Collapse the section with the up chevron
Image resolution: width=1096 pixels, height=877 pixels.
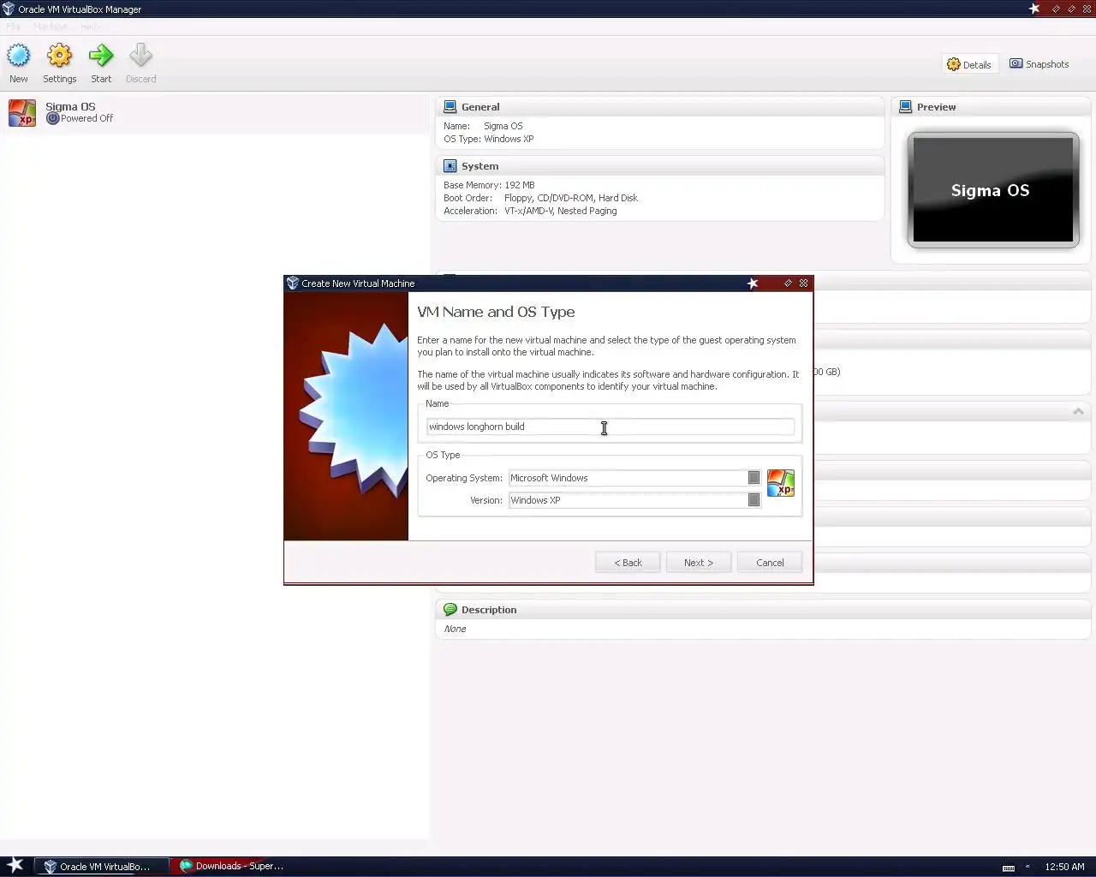click(1078, 412)
